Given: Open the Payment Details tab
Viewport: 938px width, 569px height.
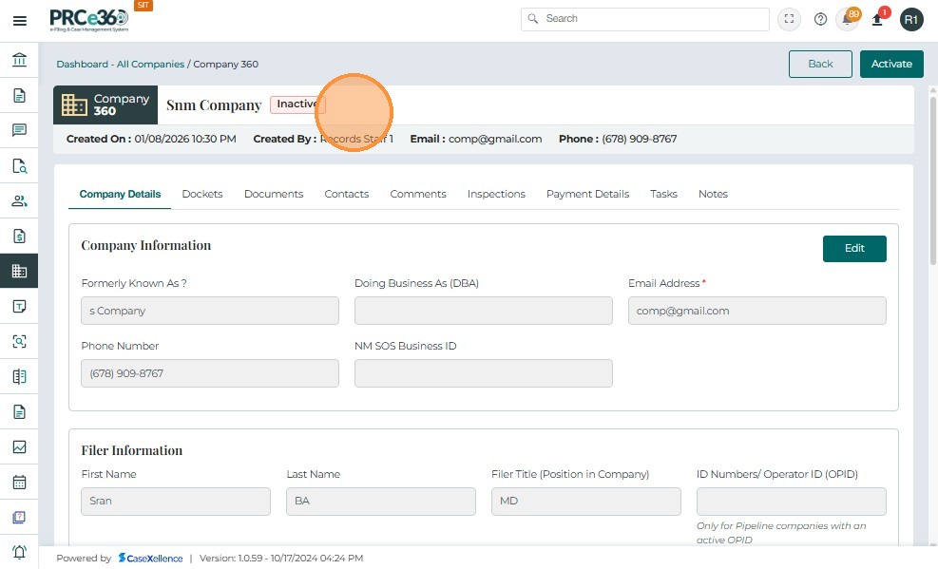Looking at the screenshot, I should coord(587,194).
